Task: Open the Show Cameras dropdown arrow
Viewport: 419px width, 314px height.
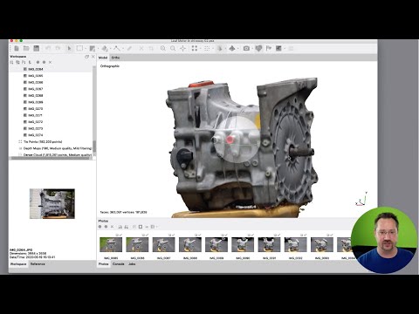Action: click(x=252, y=49)
